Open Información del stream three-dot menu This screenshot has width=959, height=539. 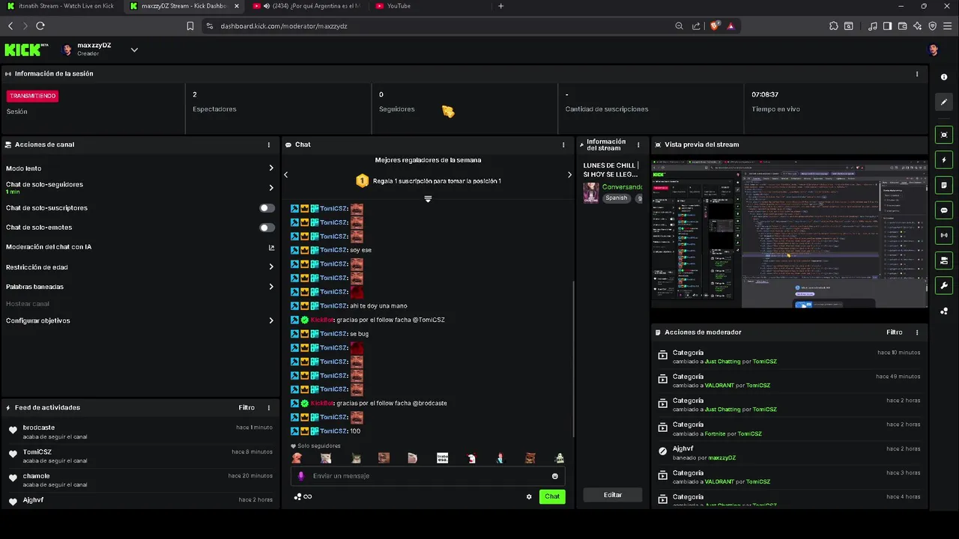[x=638, y=144]
